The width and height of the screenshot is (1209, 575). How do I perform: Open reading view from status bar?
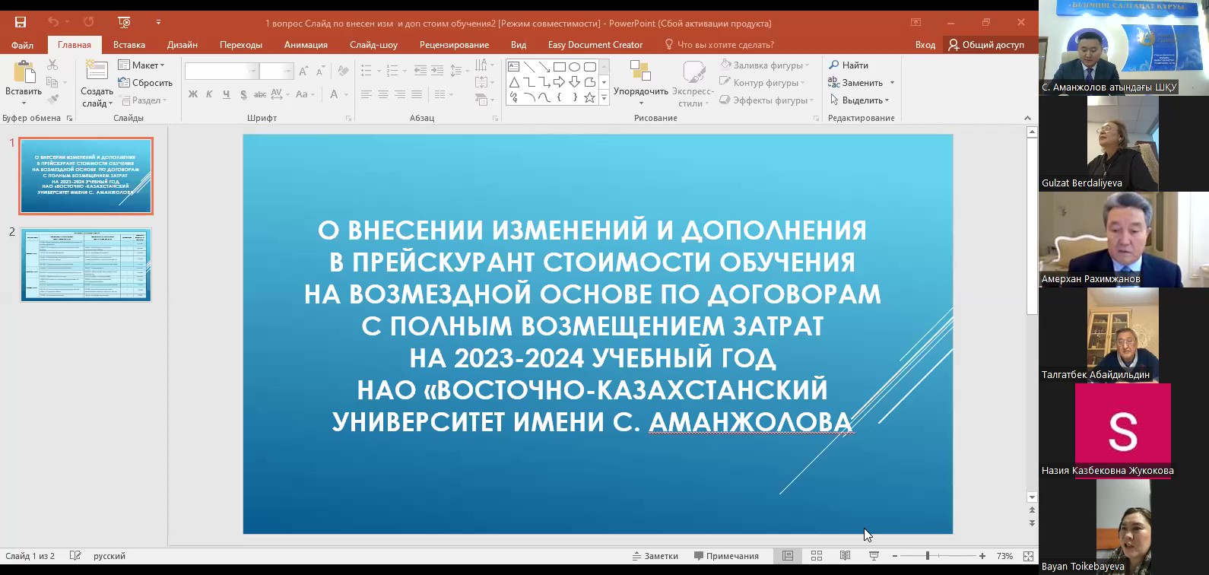point(845,556)
